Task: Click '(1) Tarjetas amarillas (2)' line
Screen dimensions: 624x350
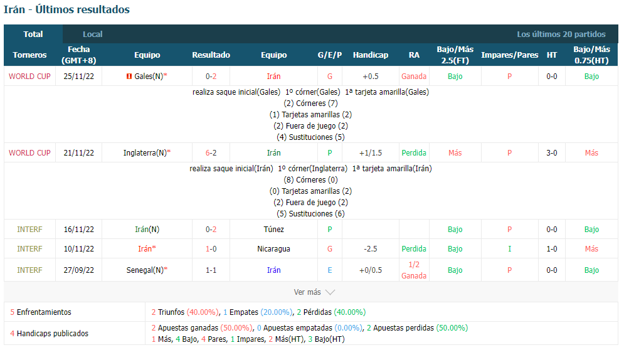Action: (x=311, y=115)
